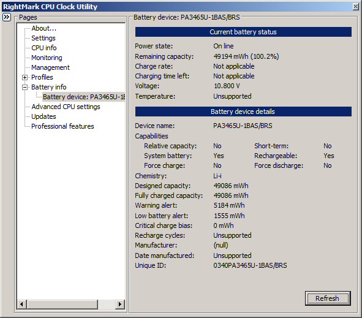Open the CPU info page
This screenshot has height=318, width=362.
44,48
